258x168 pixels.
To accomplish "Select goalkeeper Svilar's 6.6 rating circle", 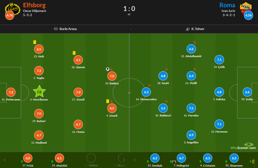I will point(247,92).
